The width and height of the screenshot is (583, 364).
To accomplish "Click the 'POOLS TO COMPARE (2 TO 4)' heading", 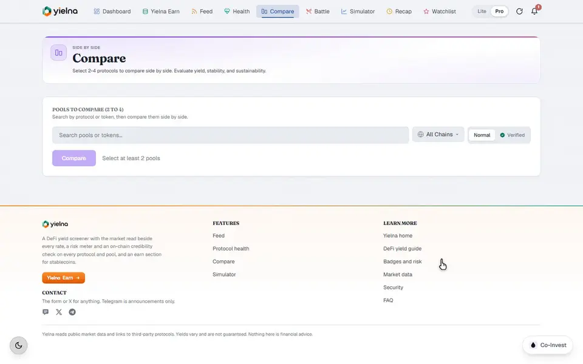I will coord(87,110).
